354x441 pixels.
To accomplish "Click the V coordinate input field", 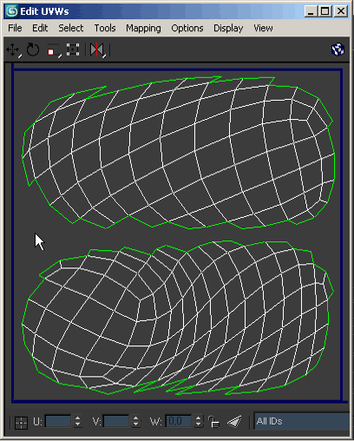I will click(116, 421).
